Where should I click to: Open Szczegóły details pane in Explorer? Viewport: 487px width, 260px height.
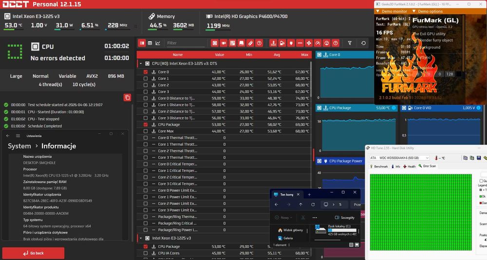(345, 218)
